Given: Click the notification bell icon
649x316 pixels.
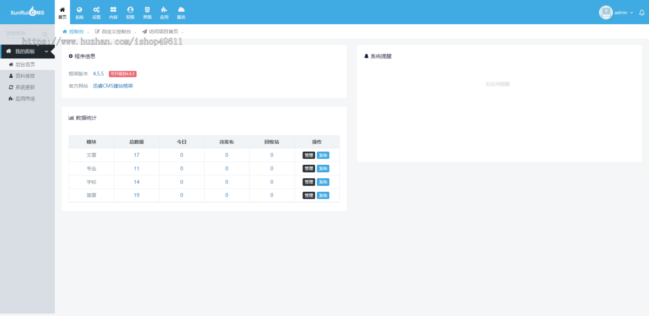Looking at the screenshot, I should (x=641, y=12).
